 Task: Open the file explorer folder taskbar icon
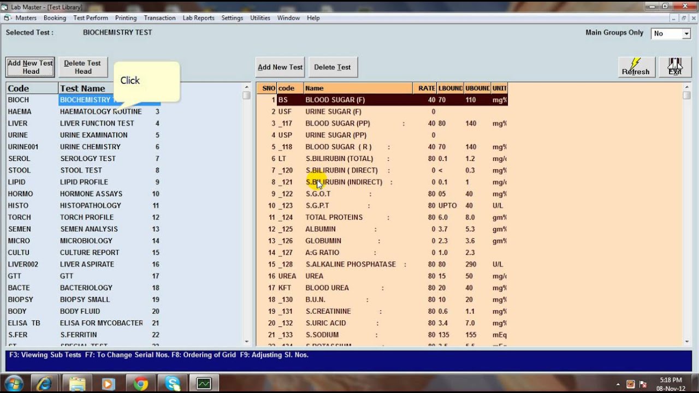[x=77, y=384]
